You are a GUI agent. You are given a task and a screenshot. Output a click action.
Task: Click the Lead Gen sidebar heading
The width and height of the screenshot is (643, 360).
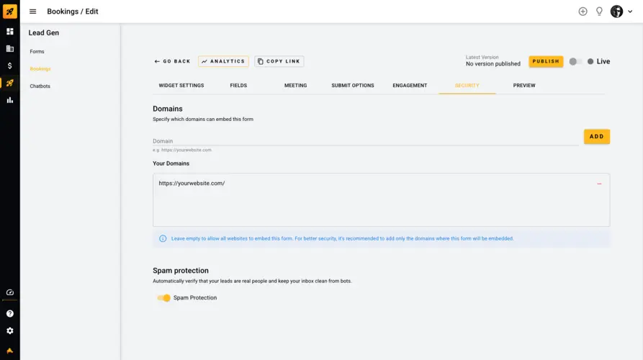tap(43, 33)
